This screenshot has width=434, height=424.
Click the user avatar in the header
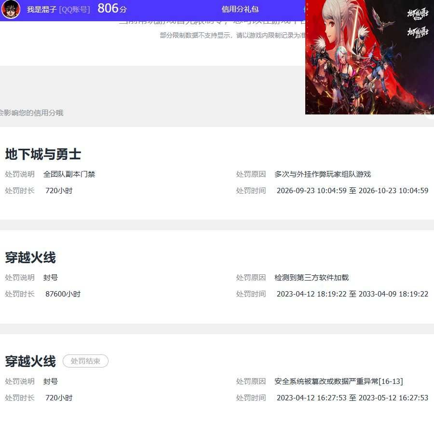[11, 9]
